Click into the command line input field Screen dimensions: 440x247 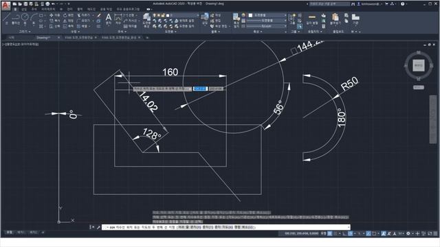(226, 227)
